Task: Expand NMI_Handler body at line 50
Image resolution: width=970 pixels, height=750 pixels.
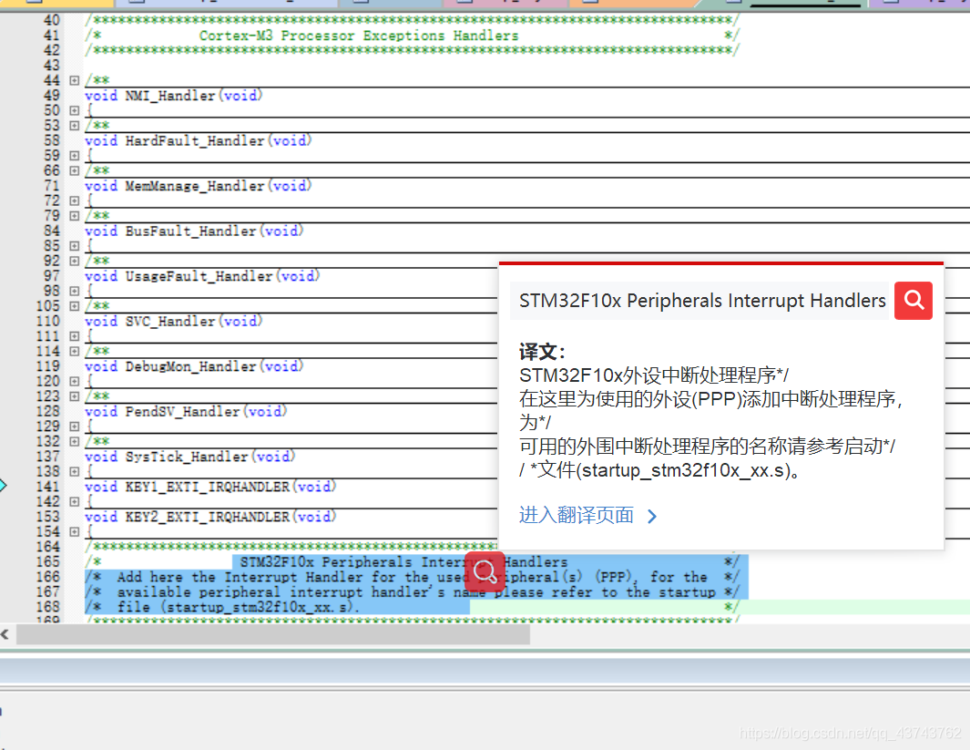Action: click(75, 111)
